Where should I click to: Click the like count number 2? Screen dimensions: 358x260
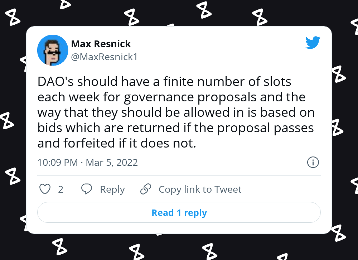[x=59, y=189]
